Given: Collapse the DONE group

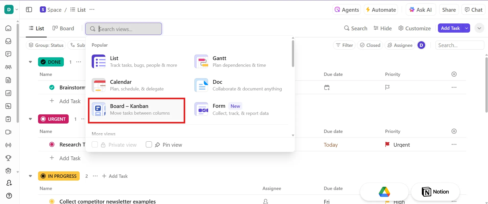Looking at the screenshot, I should pos(30,62).
